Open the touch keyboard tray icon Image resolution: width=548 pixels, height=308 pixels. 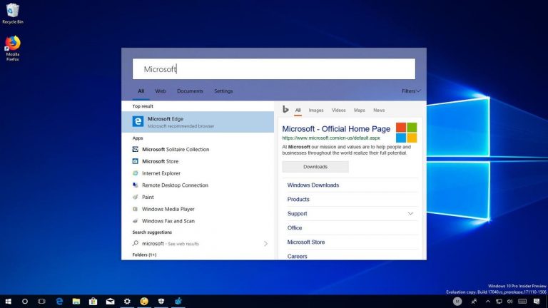[522, 301]
